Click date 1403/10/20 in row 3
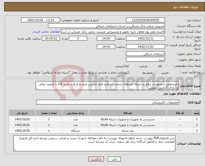205x166 pixels. click(22, 131)
